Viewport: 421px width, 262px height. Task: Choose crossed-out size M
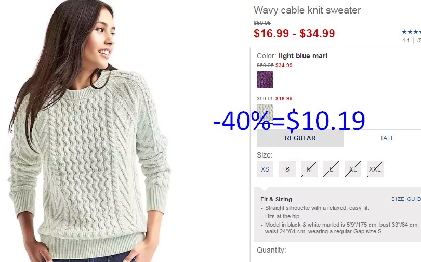(x=309, y=169)
